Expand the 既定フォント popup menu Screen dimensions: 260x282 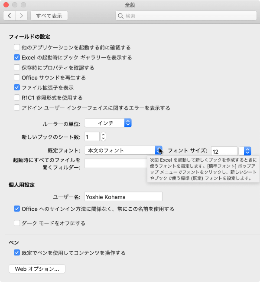123,150
